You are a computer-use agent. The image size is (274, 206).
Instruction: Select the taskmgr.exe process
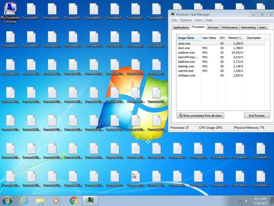pos(221,66)
